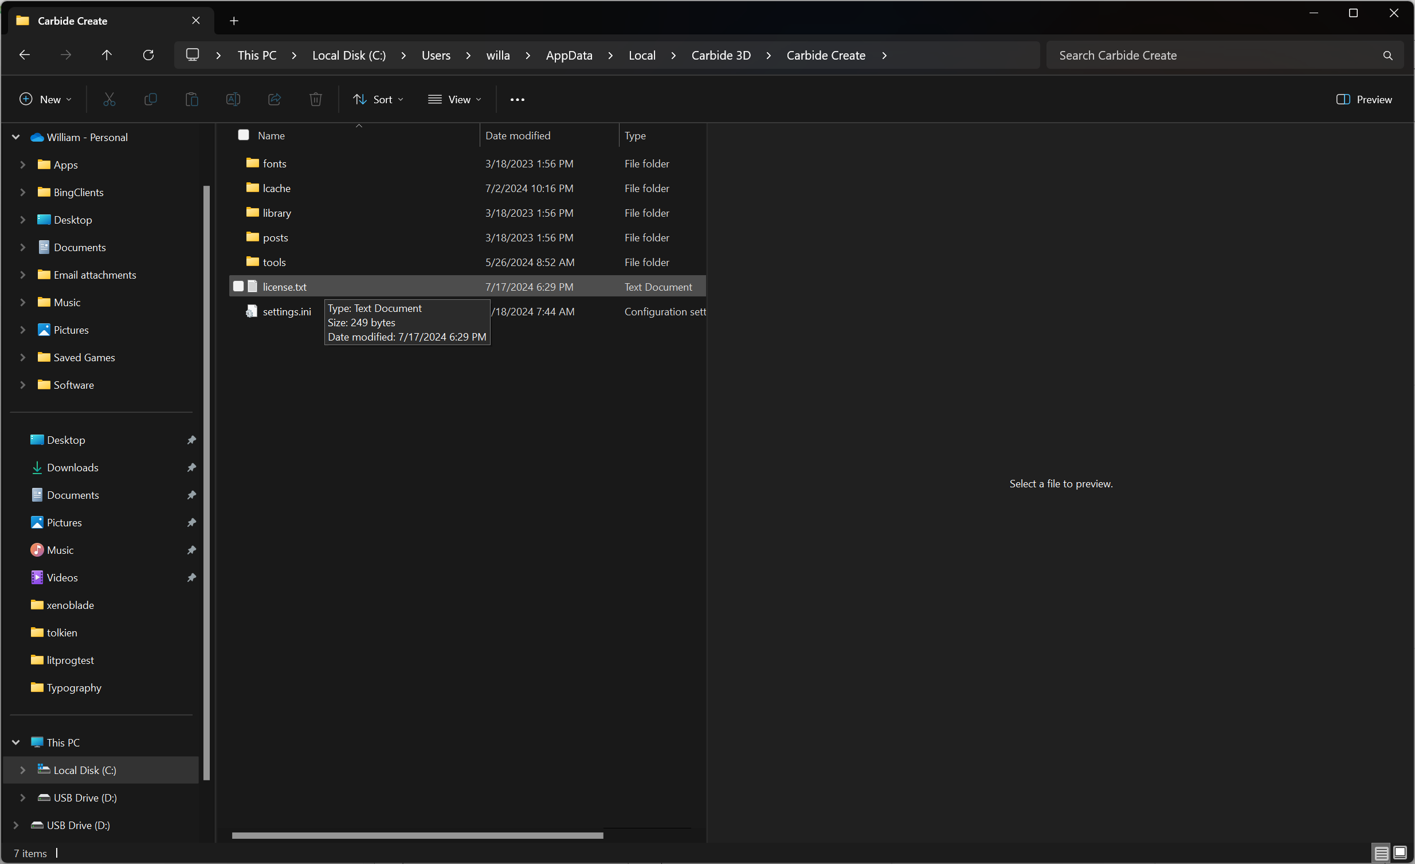This screenshot has width=1415, height=864.
Task: Click Local Disk (C:) in address bar
Action: (x=349, y=55)
